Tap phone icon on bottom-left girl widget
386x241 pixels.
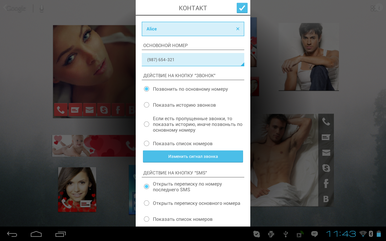click(67, 204)
